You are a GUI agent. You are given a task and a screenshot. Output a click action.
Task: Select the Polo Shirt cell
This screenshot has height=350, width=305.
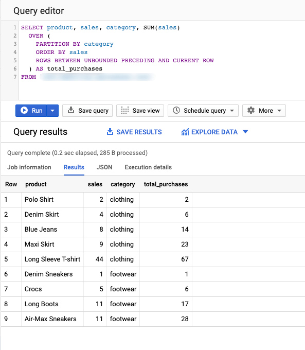(52, 200)
